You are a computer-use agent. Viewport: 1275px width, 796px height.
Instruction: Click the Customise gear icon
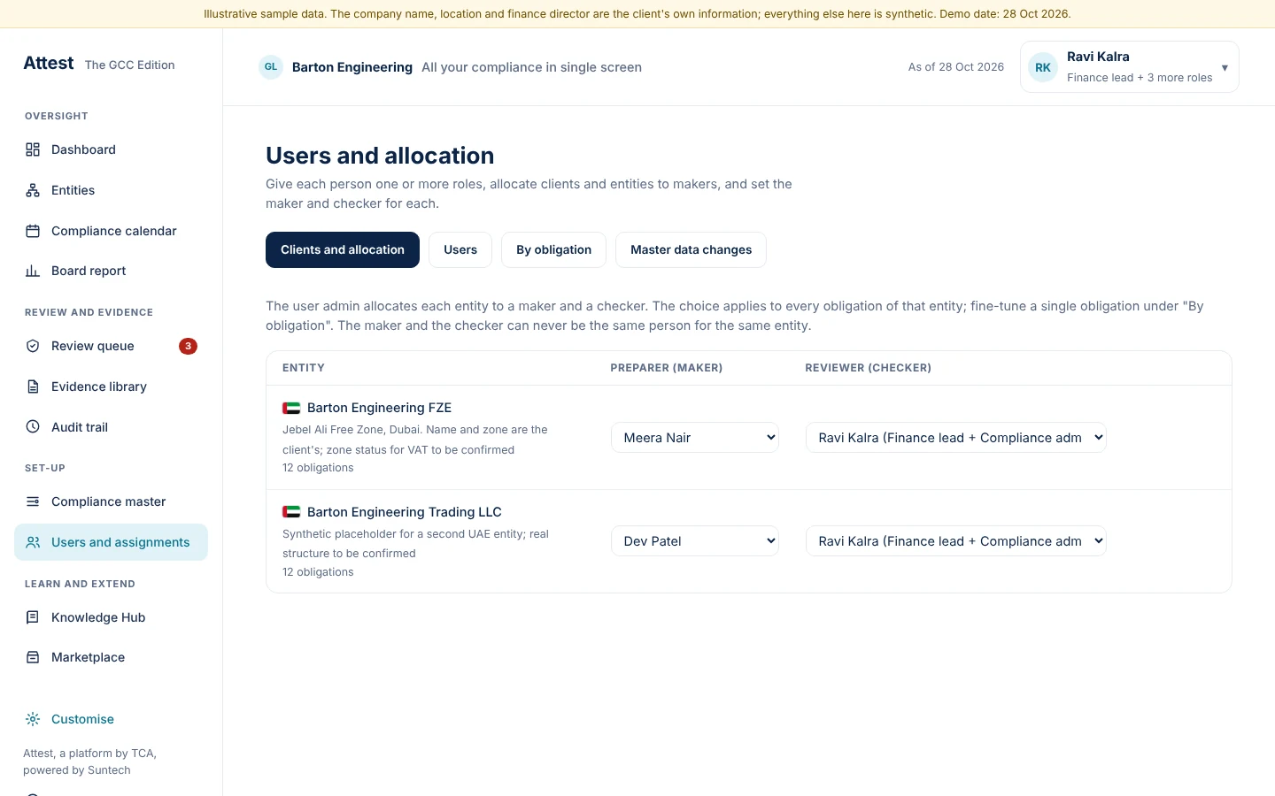pyautogui.click(x=33, y=719)
